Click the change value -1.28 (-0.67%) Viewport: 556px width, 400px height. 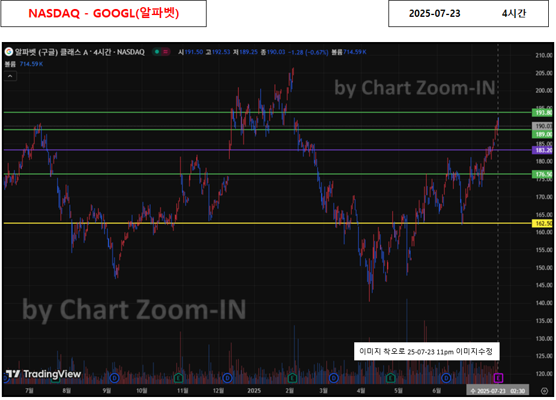308,52
